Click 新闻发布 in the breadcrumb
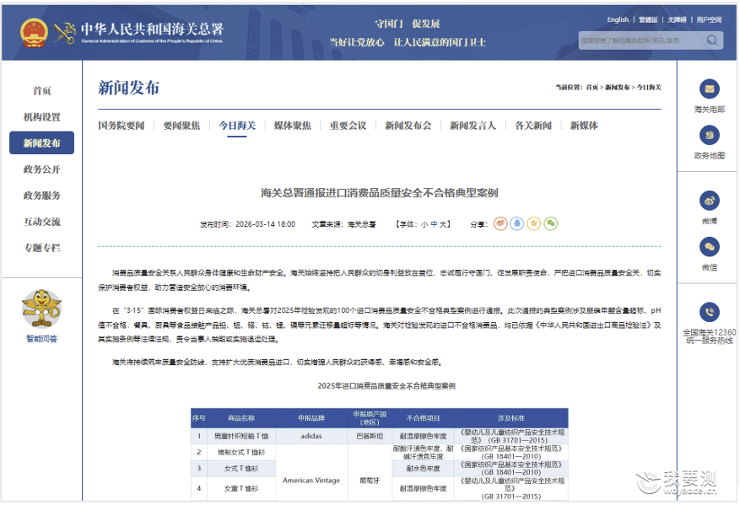 [x=618, y=87]
